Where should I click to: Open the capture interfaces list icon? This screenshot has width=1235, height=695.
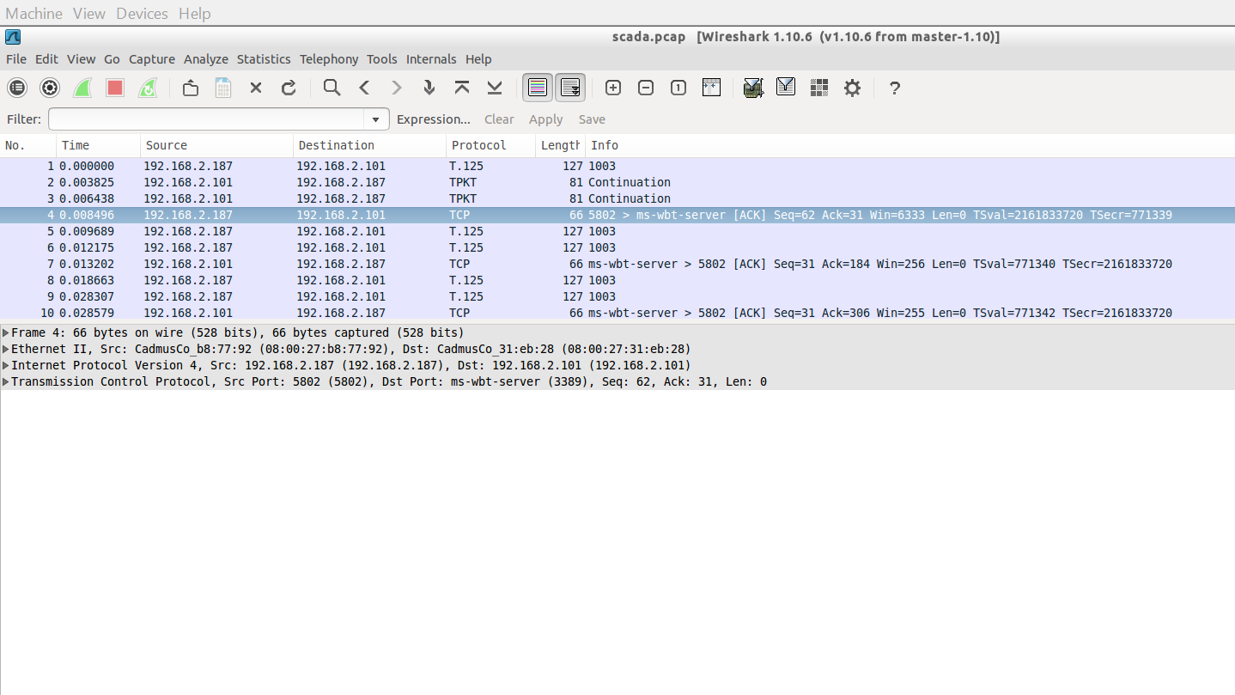(x=17, y=88)
